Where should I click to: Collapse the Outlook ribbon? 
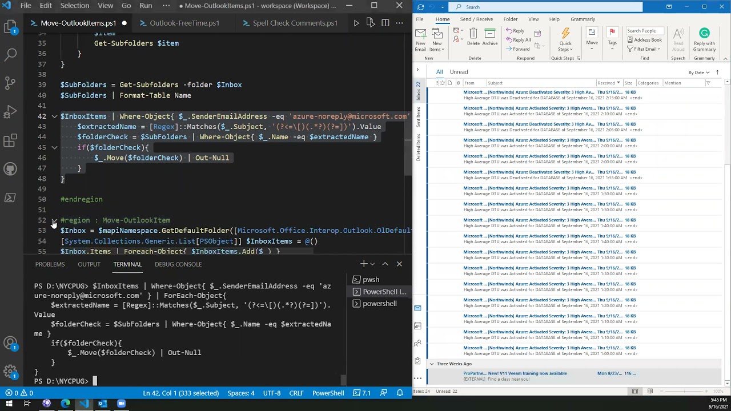(x=725, y=58)
